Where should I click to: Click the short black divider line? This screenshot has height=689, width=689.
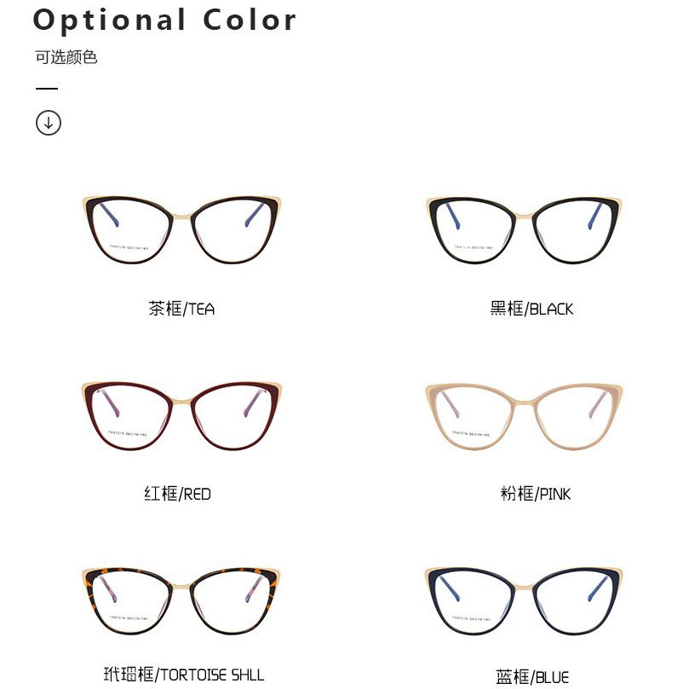tap(47, 89)
